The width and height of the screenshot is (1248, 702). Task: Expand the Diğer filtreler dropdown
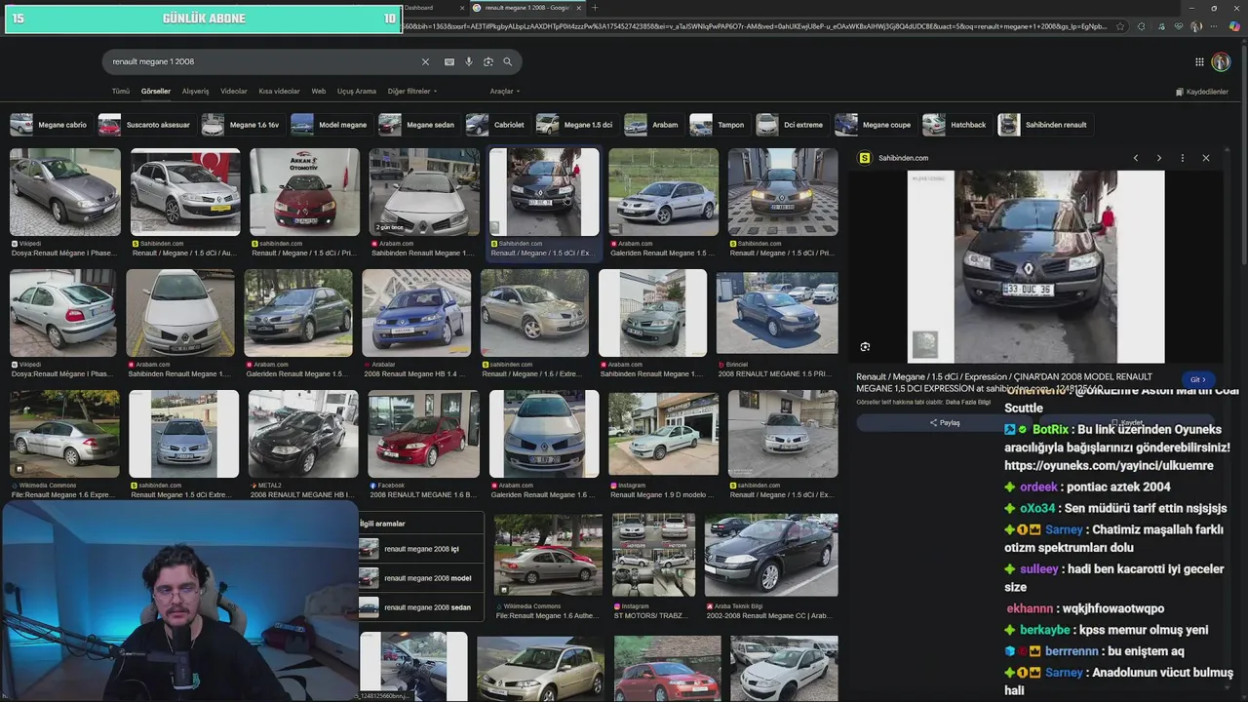tap(412, 91)
